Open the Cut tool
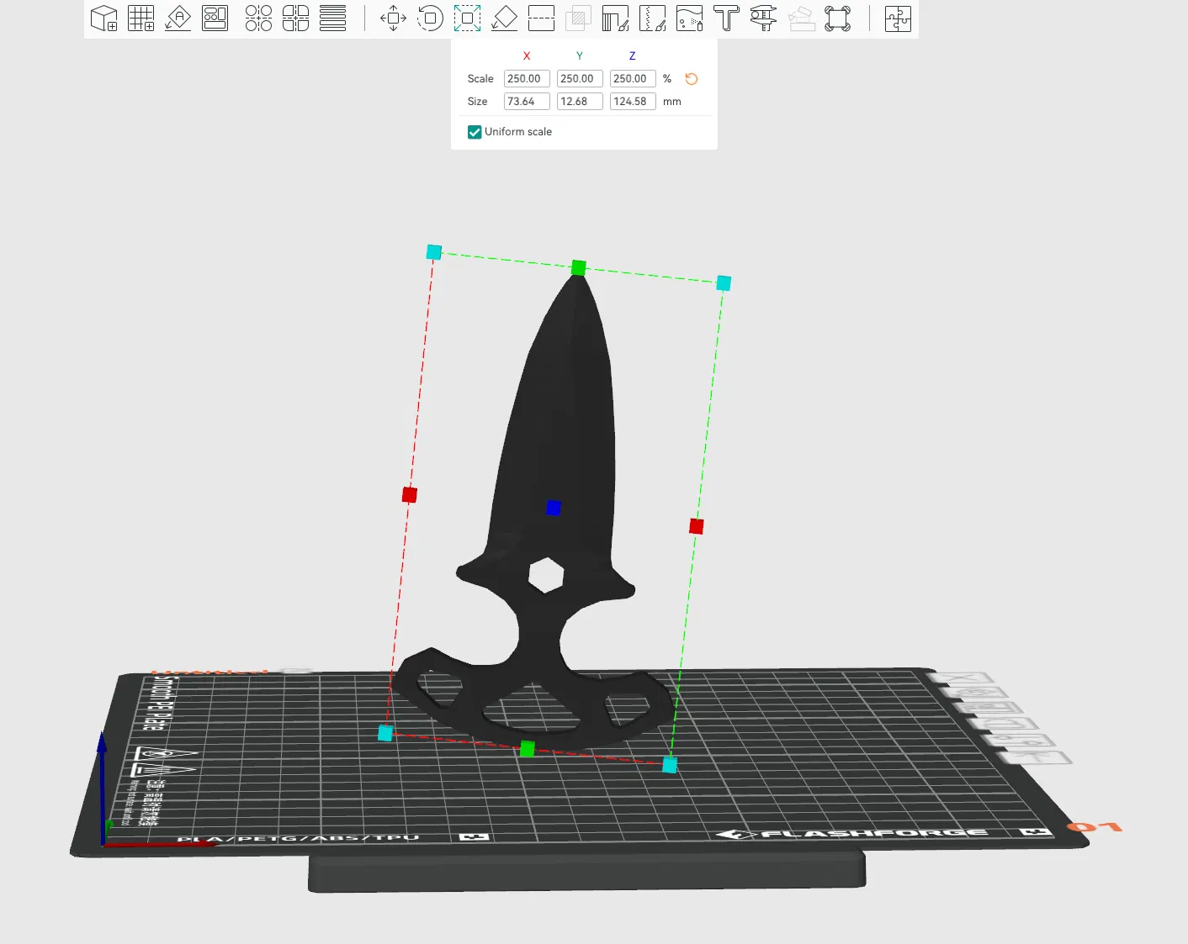 click(x=541, y=18)
